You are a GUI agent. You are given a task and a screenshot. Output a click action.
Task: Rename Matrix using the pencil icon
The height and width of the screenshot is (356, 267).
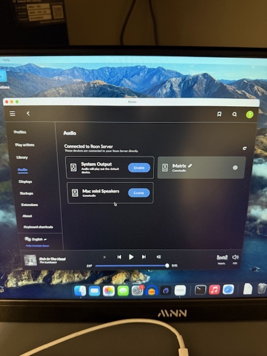click(190, 166)
